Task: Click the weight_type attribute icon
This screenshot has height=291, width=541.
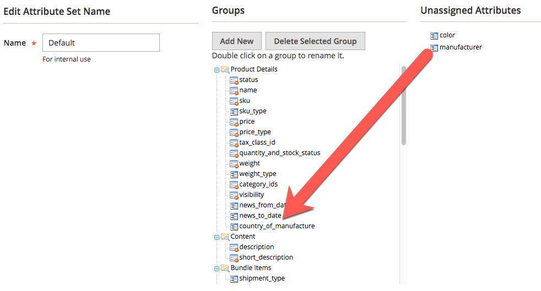Action: pos(234,174)
